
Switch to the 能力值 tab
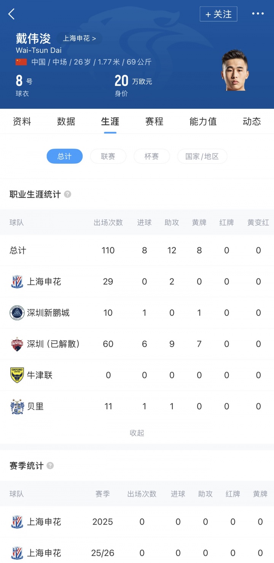coord(203,121)
